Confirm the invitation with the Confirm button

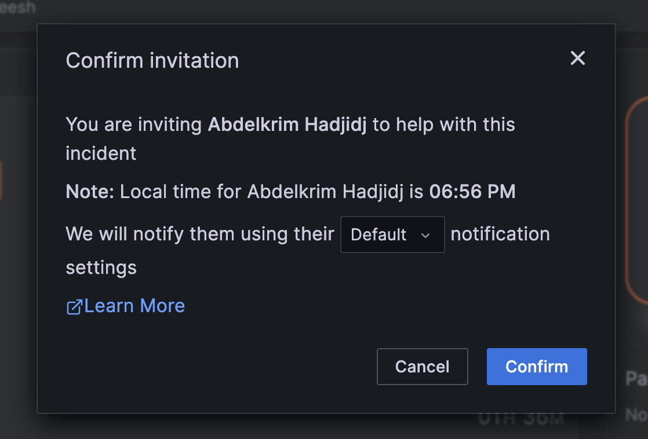click(x=537, y=367)
